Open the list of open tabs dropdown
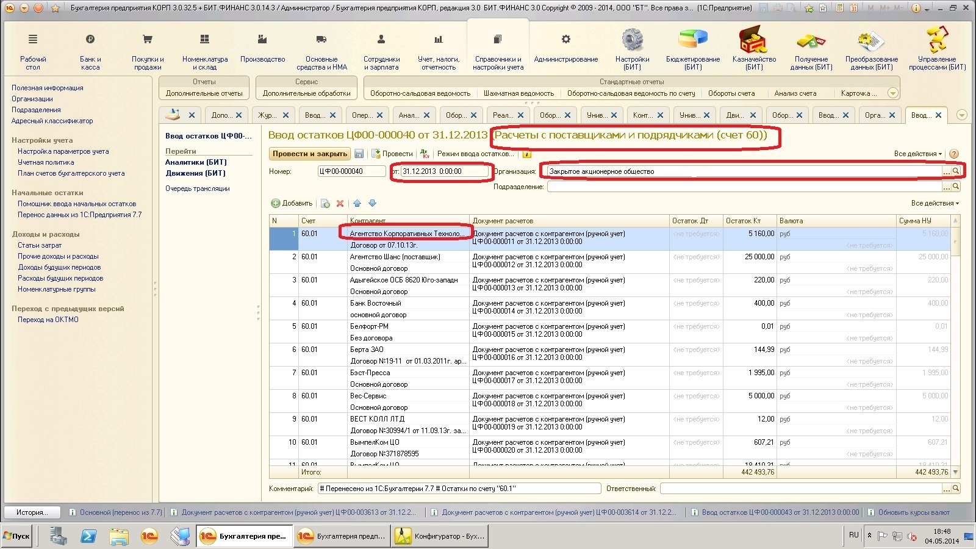This screenshot has width=976, height=549. pos(962,115)
